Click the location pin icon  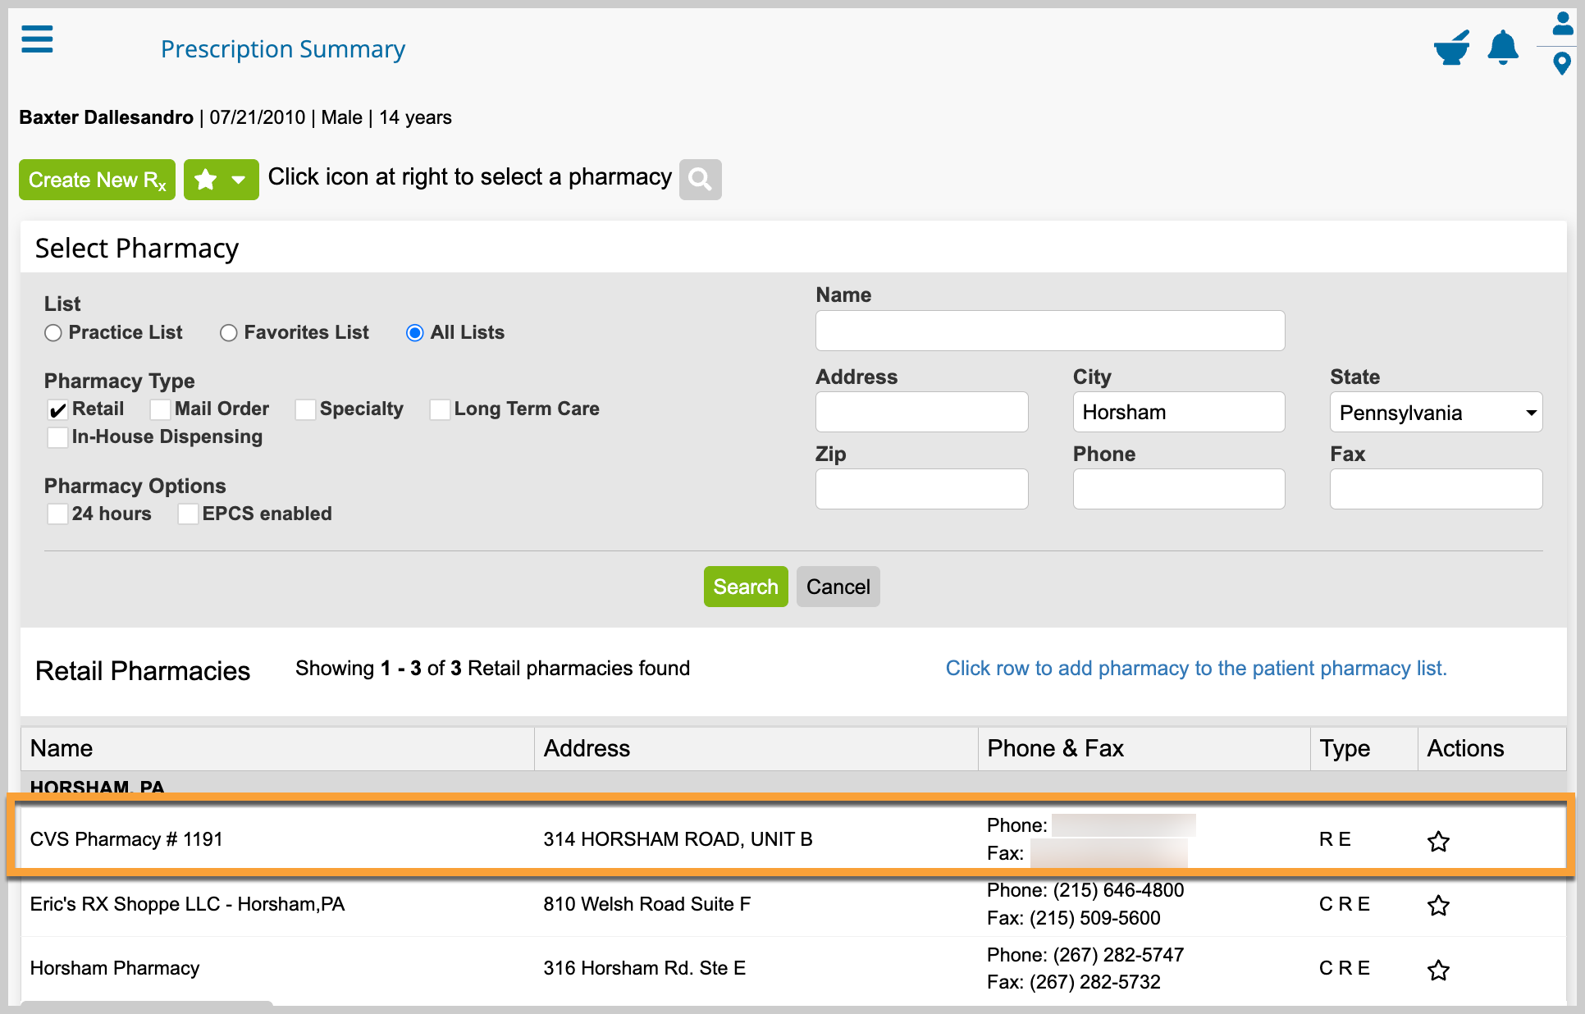1562,63
